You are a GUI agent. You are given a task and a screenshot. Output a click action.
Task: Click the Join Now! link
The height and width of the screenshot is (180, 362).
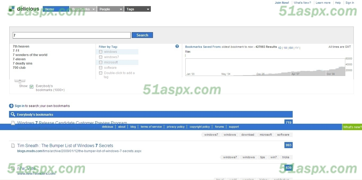point(282,3)
